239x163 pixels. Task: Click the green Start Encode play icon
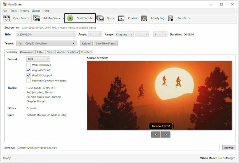tap(70, 18)
